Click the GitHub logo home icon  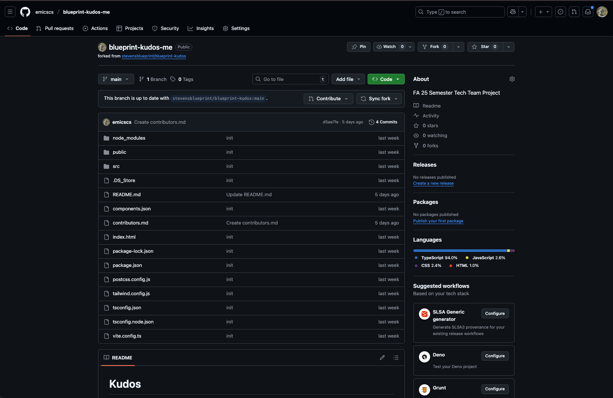[25, 12]
